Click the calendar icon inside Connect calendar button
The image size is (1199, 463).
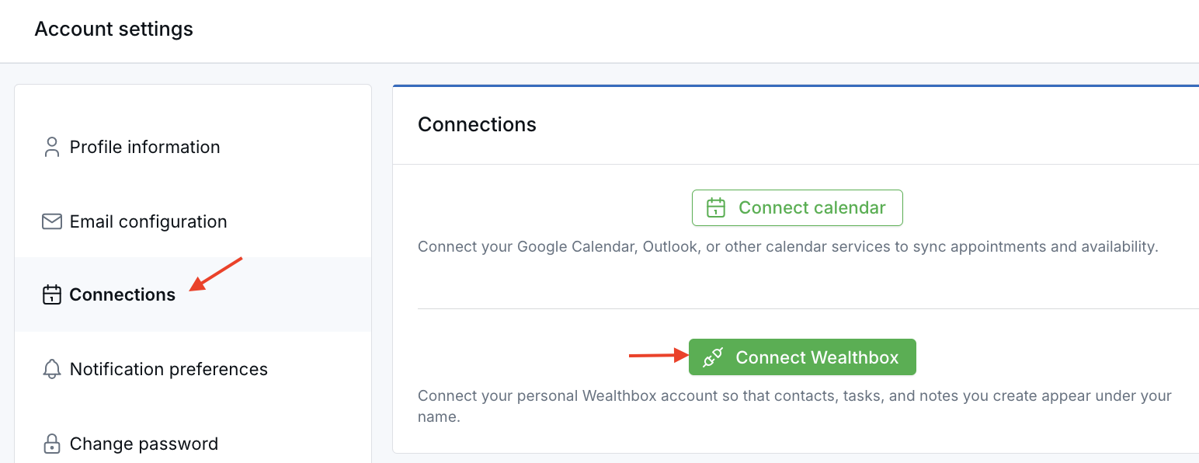tap(715, 207)
